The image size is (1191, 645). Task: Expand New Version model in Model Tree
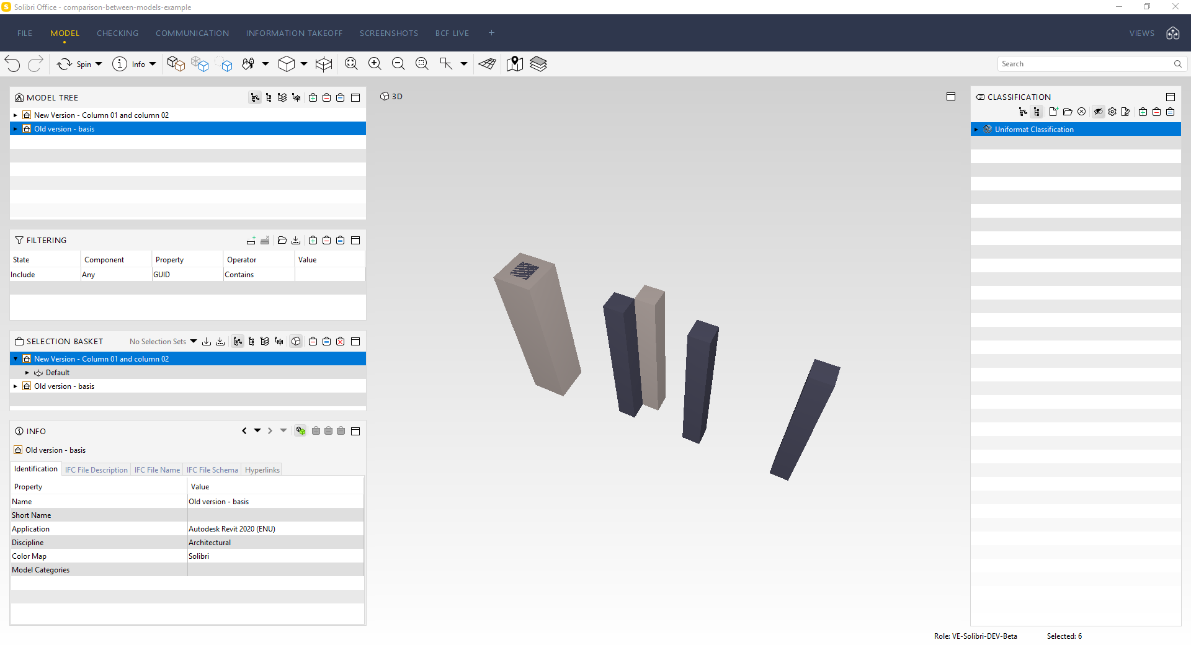(x=16, y=115)
